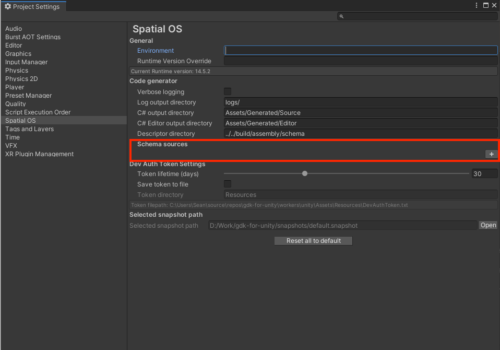This screenshot has width=500, height=350.
Task: Open the Player settings category
Action: click(x=15, y=87)
